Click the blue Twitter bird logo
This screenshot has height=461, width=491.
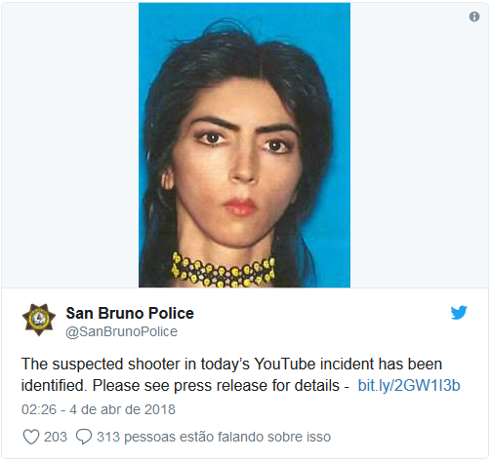(x=459, y=313)
